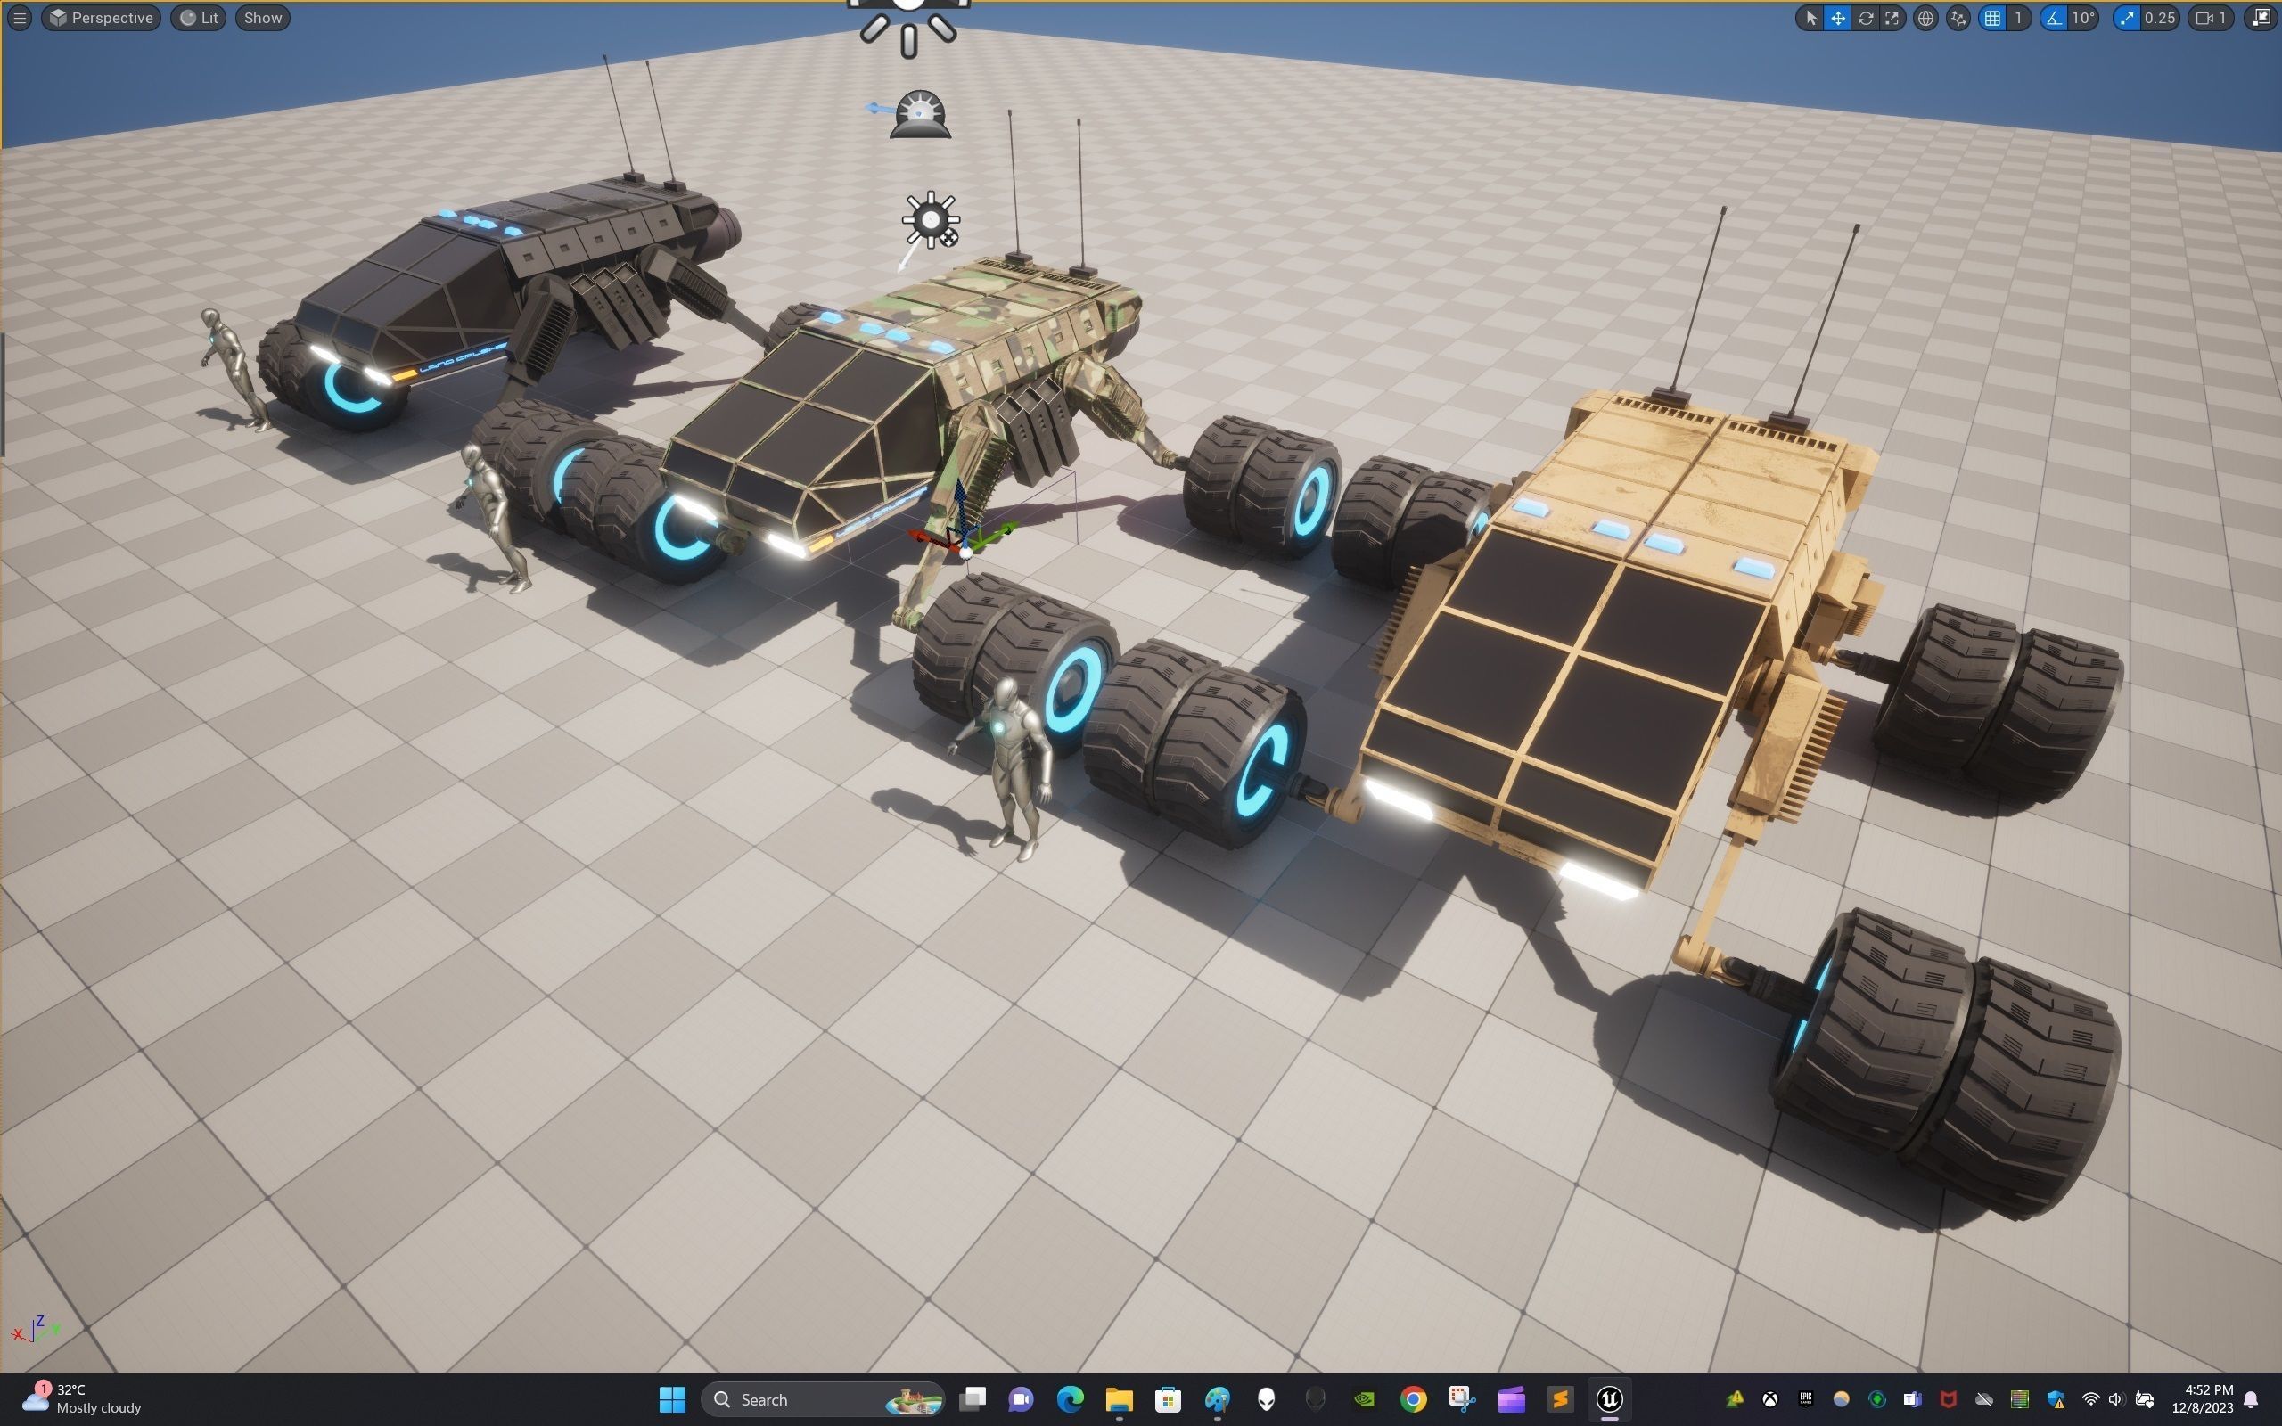Activate the Select objects mode arrow
2282x1426 pixels.
coord(1810,18)
